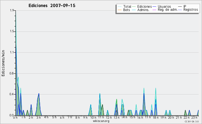Click the blue line swatch beside 'Usuarios'

tap(154, 6)
